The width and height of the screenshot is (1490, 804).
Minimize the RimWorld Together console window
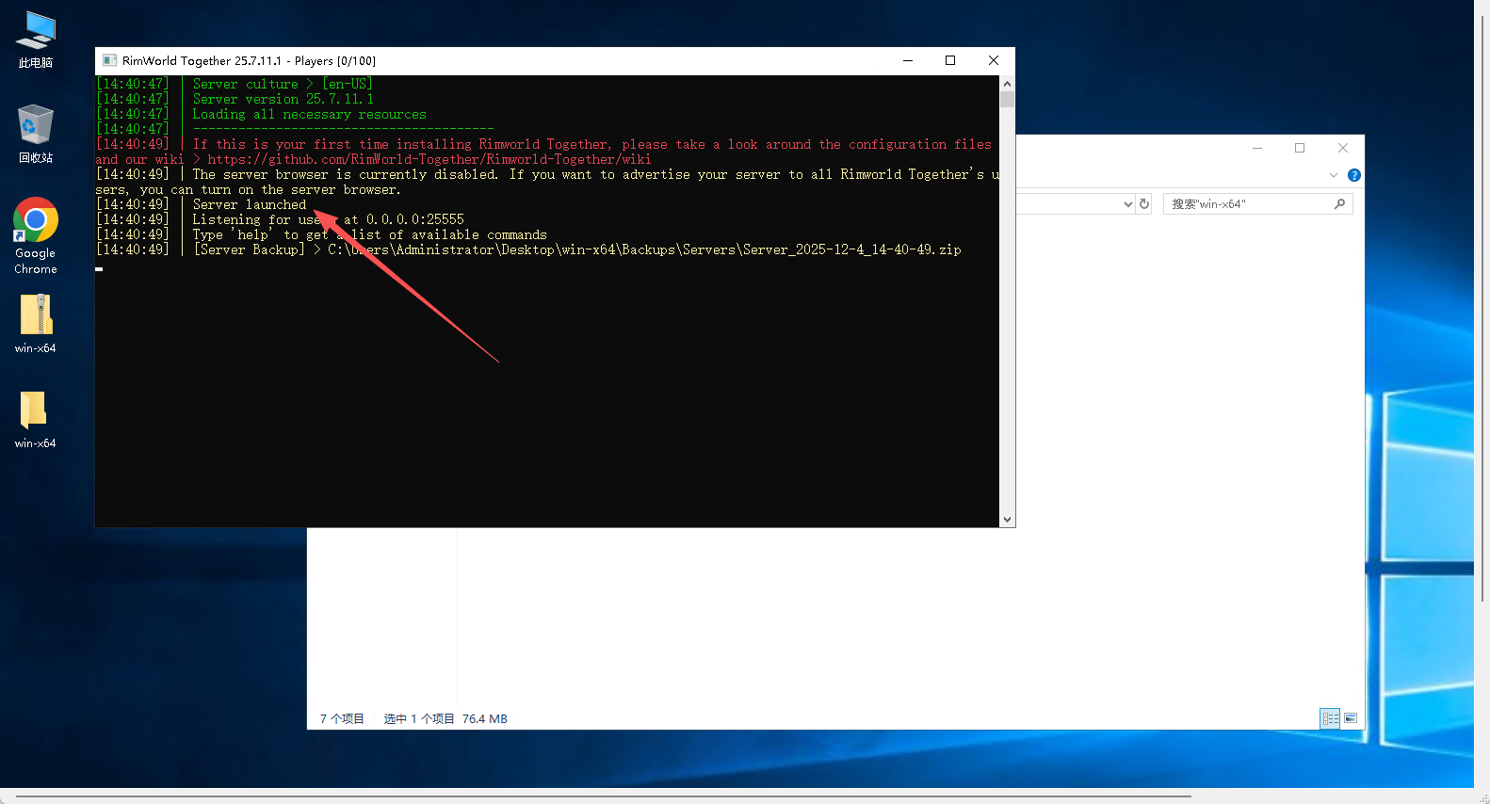(908, 60)
